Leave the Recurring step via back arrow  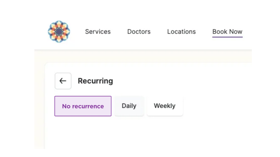(63, 81)
